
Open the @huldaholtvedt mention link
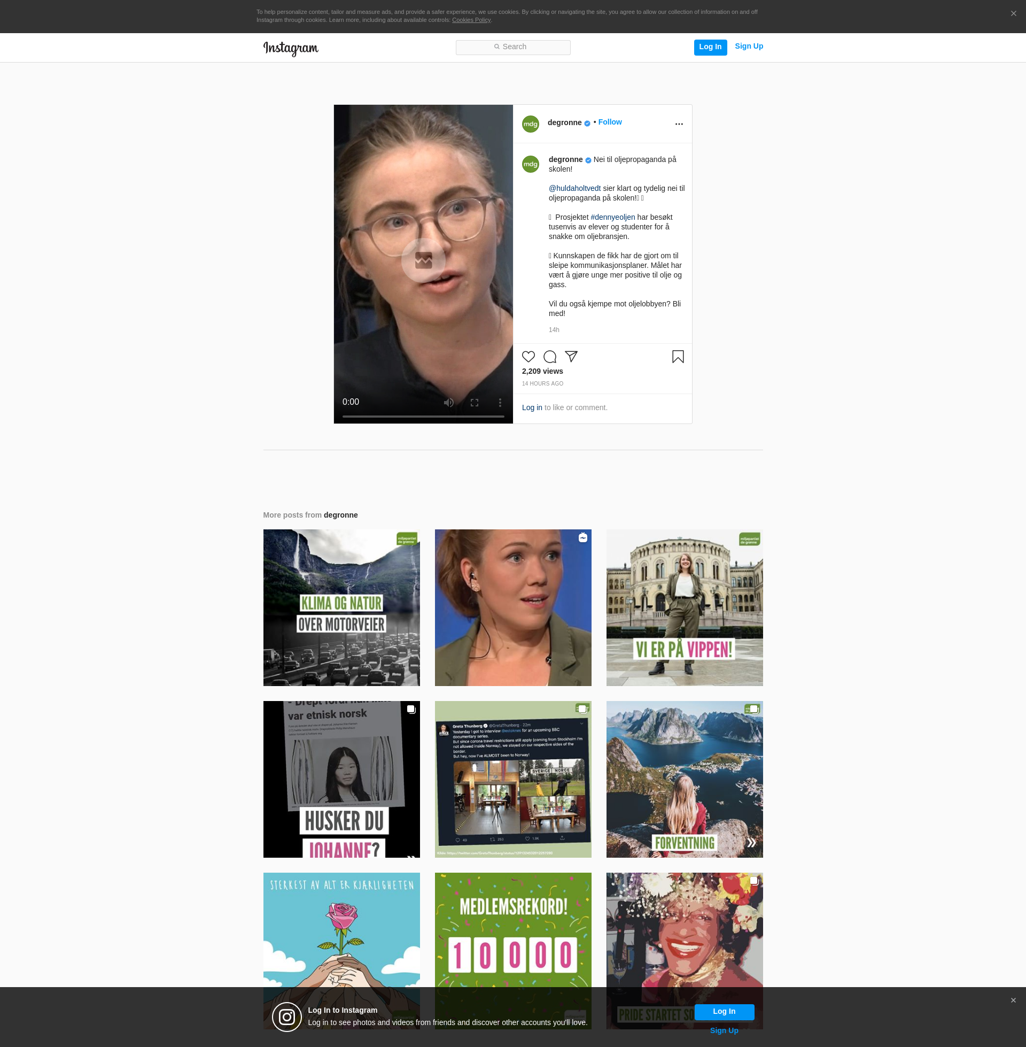(x=574, y=188)
